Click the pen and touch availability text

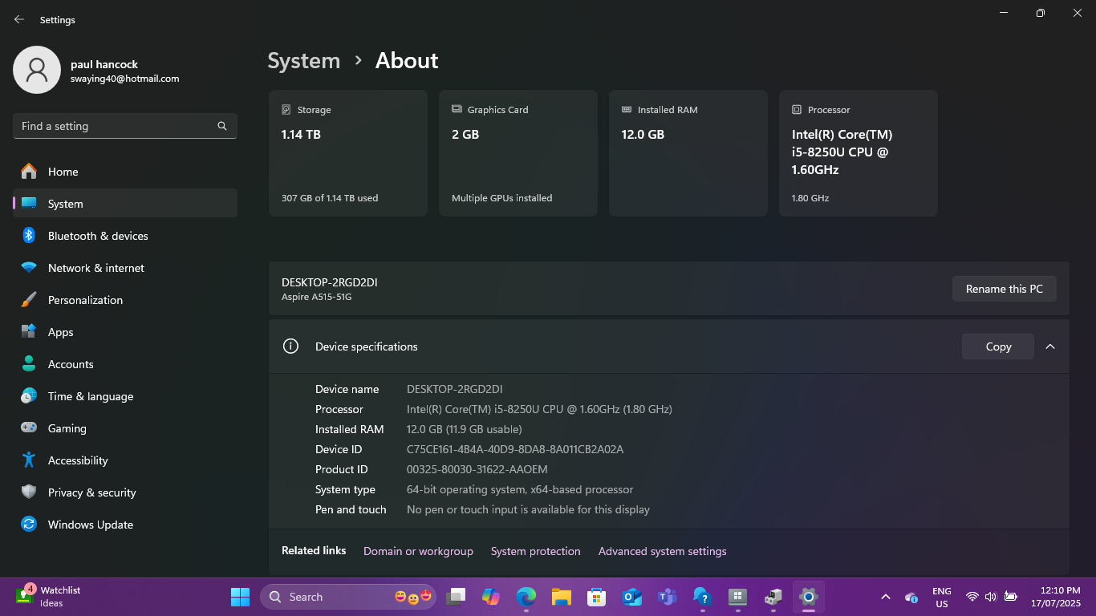528,509
